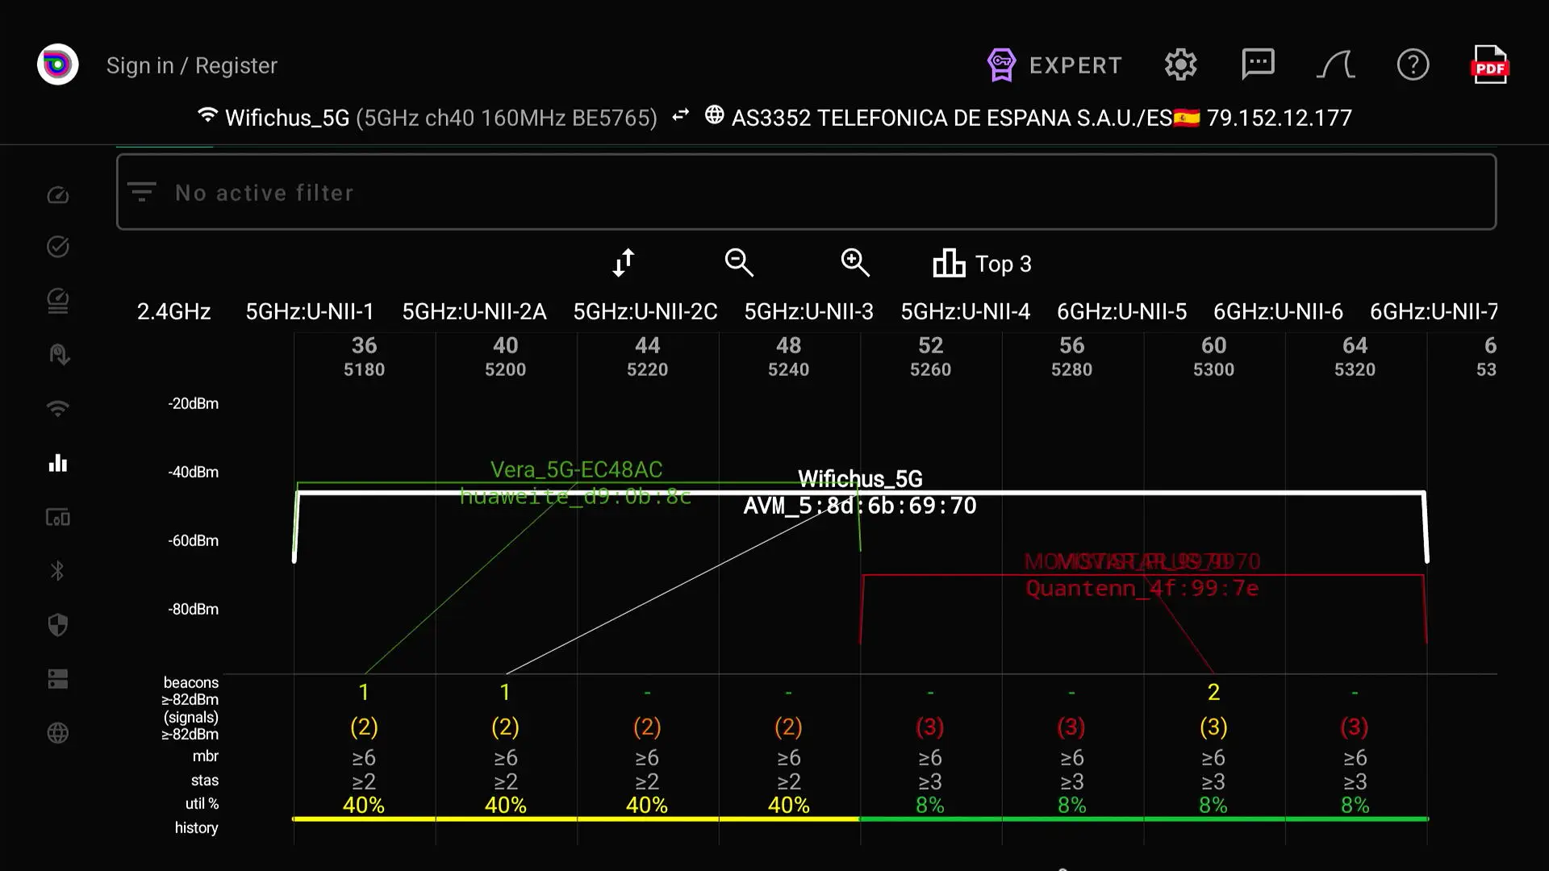Select channel 60 header (5300)
This screenshot has width=1549, height=871.
[1213, 356]
